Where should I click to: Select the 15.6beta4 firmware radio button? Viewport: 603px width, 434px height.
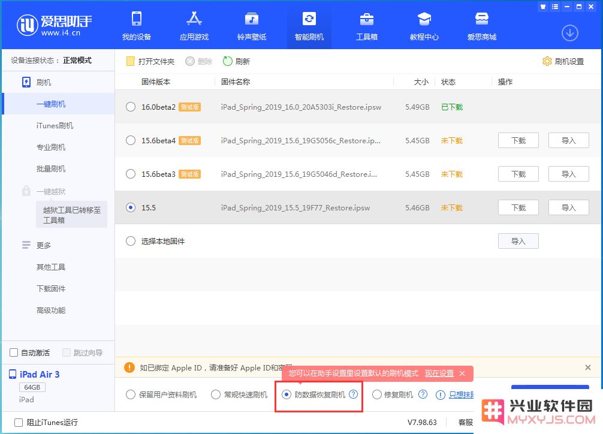131,140
